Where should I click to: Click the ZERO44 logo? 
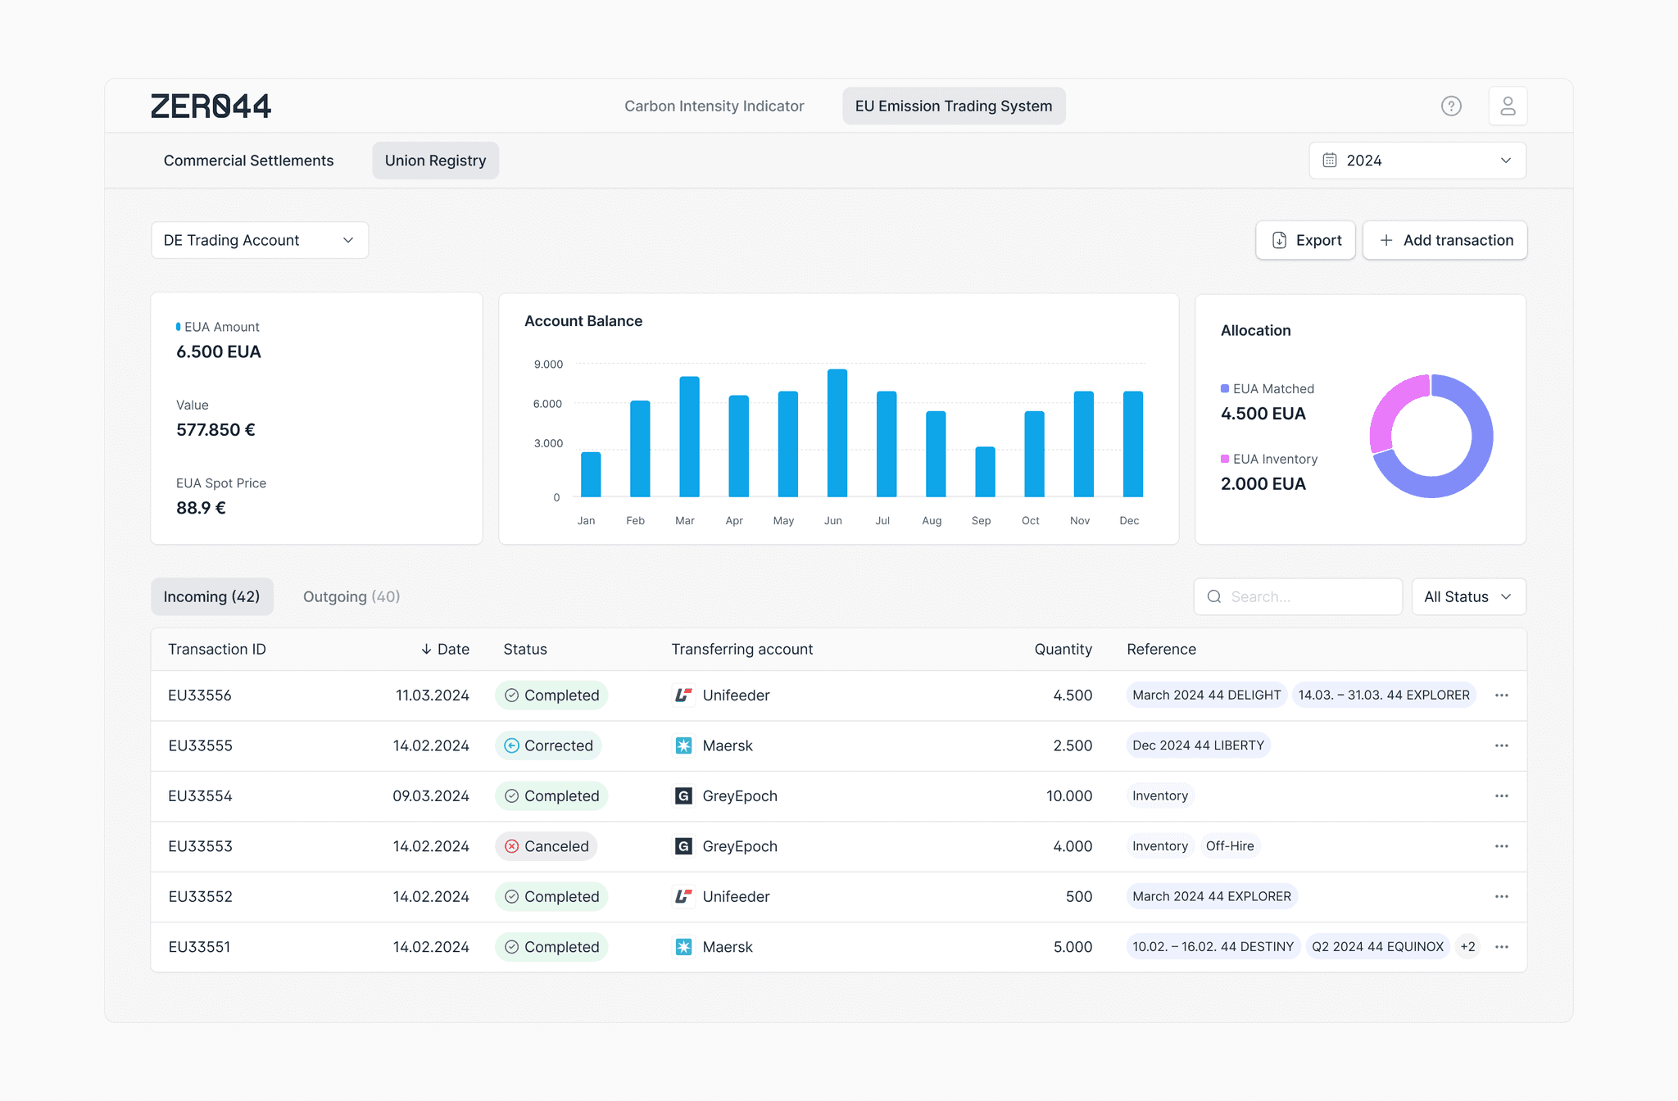[x=211, y=106]
